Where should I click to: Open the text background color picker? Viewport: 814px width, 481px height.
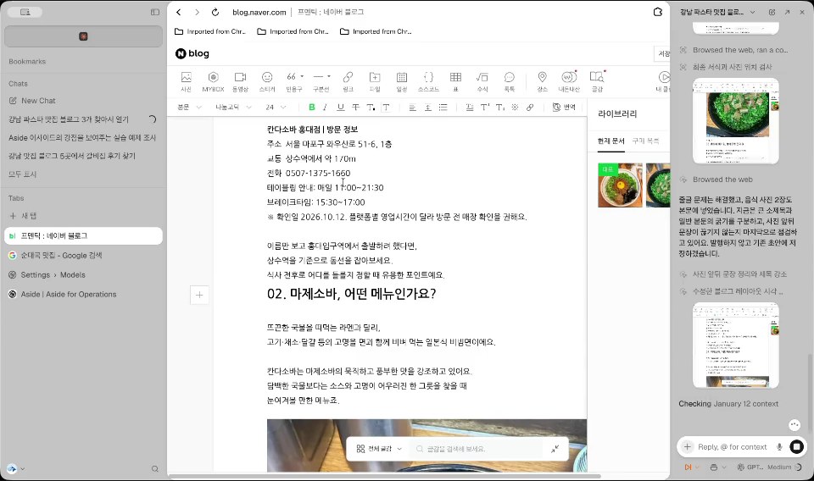point(386,108)
